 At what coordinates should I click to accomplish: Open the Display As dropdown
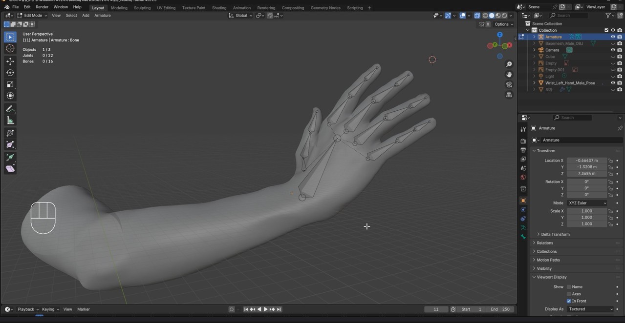tap(591, 309)
